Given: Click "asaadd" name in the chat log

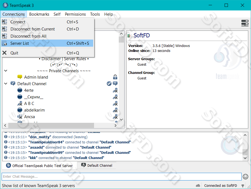Looking at the screenshot, I should 36,147.
